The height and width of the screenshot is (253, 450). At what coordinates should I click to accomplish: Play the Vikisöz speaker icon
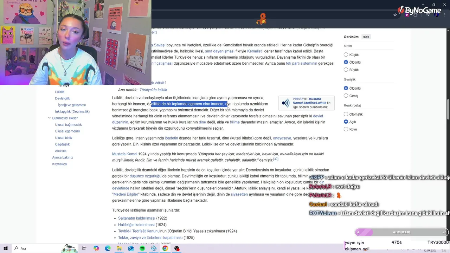pos(285,103)
